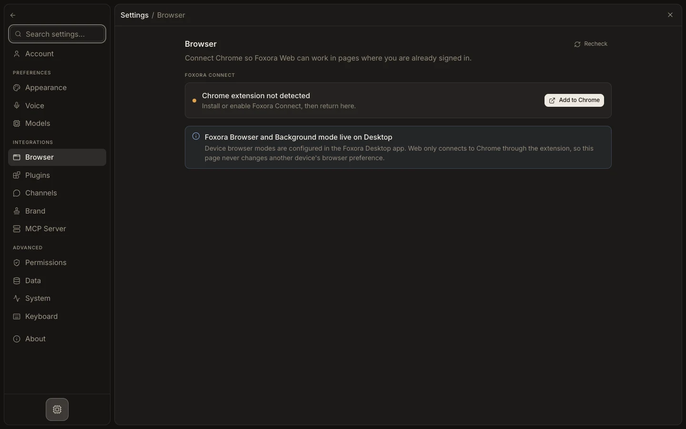This screenshot has width=686, height=429.
Task: Click the 'PREFERENCES' sidebar label
Action: pos(32,73)
